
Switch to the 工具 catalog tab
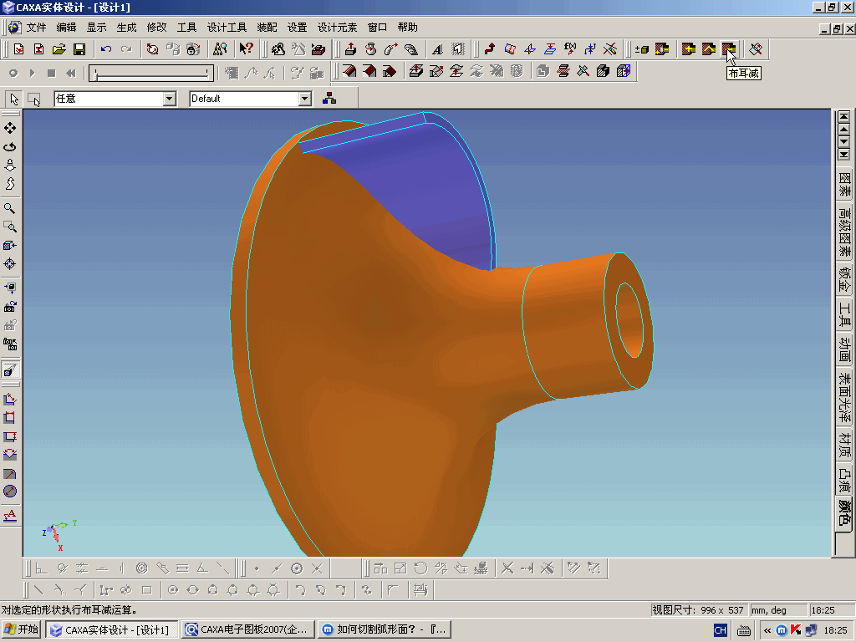(844, 315)
